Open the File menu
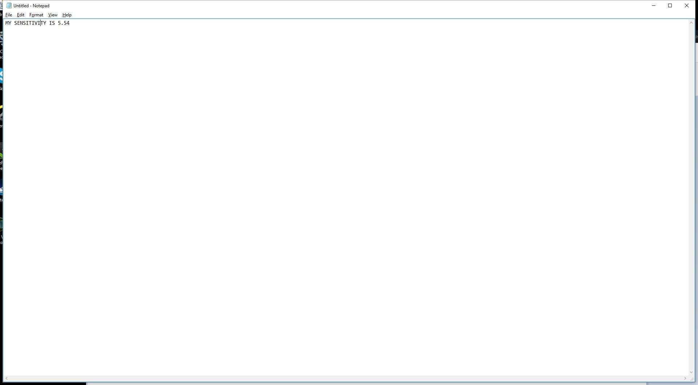Viewport: 698px width, 385px height. 9,15
